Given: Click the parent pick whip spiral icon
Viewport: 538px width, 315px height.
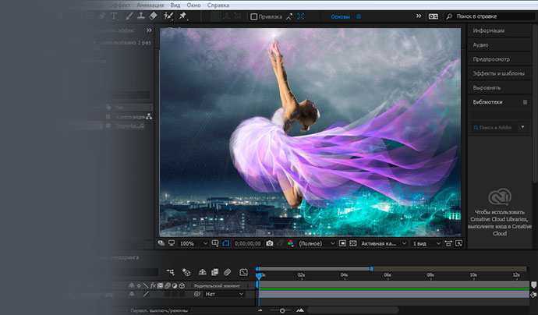Looking at the screenshot, I should [197, 294].
